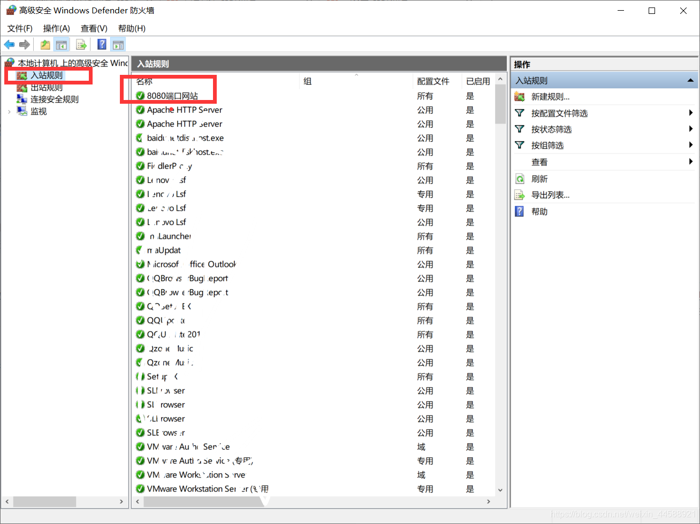The width and height of the screenshot is (700, 524).
Task: Click the blue Help toolbar icon
Action: pos(102,44)
